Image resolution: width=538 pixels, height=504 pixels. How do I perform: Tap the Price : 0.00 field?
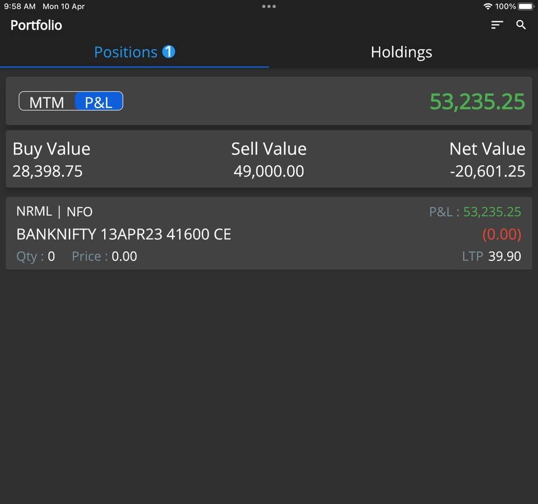pos(104,256)
